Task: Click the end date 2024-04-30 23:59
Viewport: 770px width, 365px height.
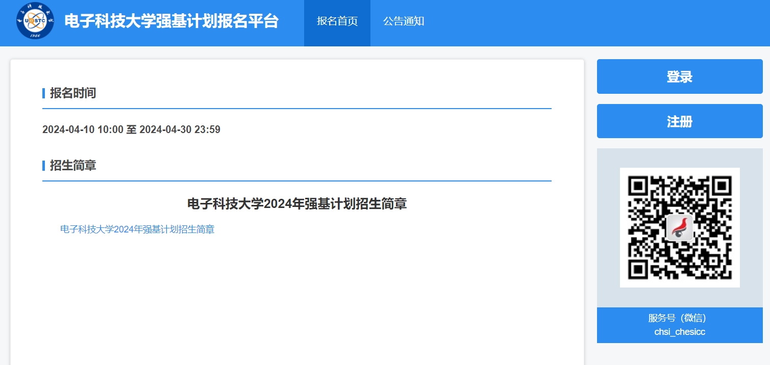Action: pos(180,129)
